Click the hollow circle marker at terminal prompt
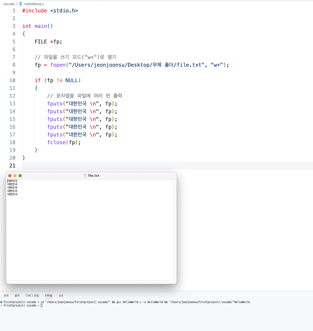 pos(1,305)
